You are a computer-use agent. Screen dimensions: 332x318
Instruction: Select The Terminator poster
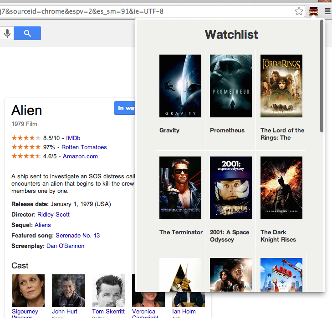coord(180,188)
